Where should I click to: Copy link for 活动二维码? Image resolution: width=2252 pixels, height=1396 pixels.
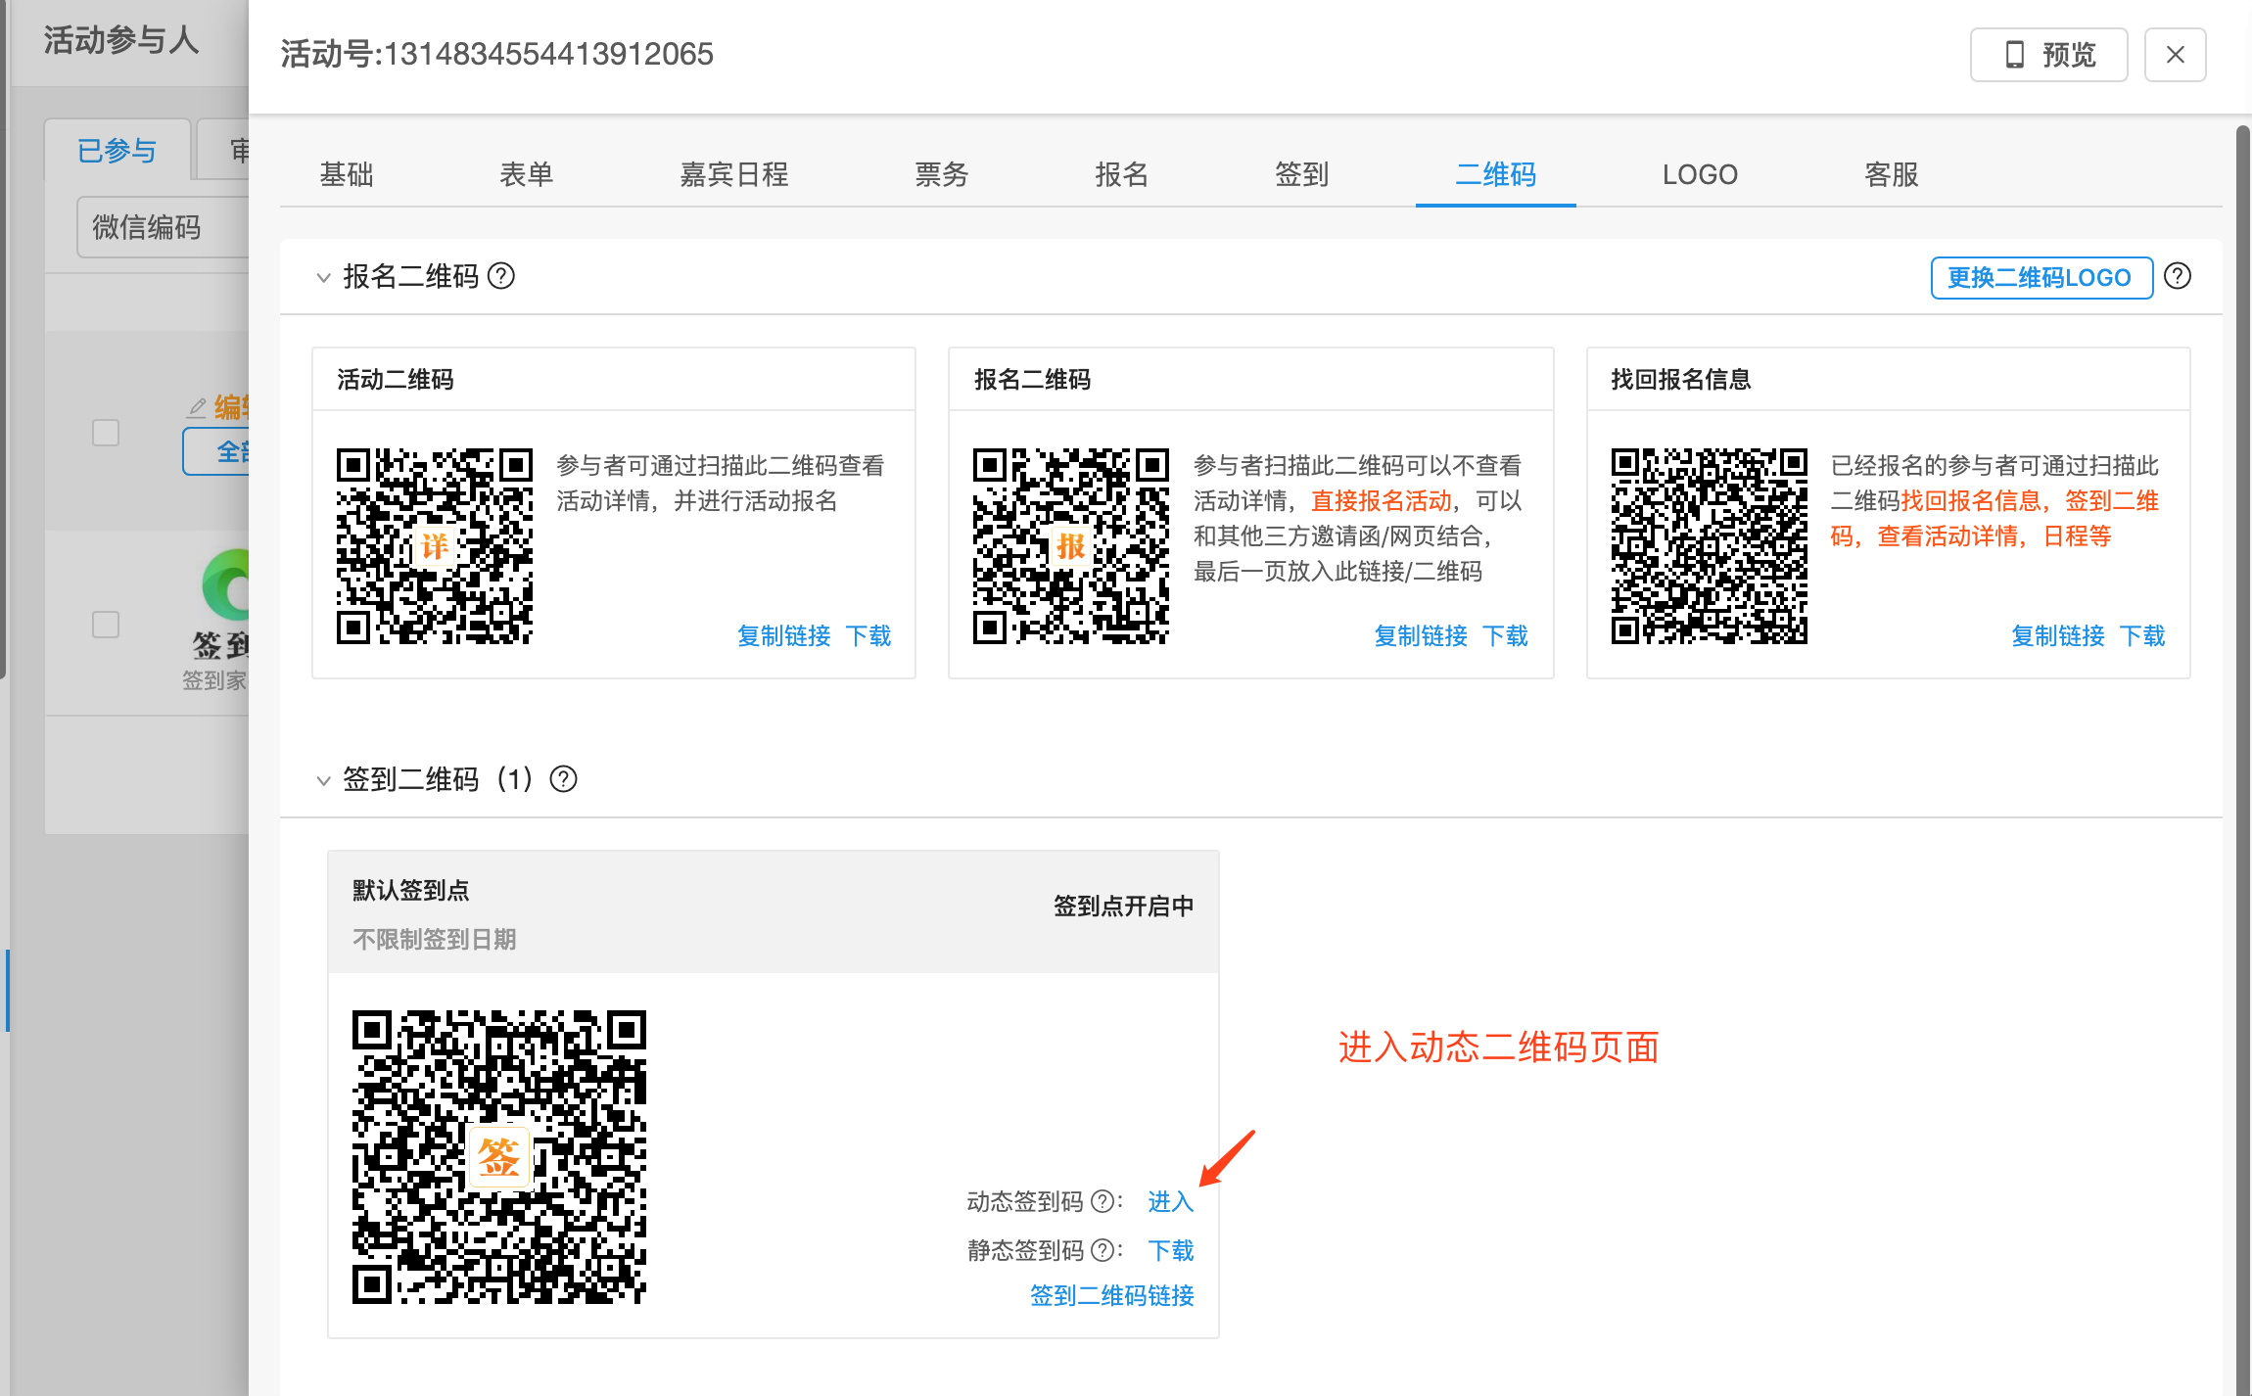coord(784,636)
